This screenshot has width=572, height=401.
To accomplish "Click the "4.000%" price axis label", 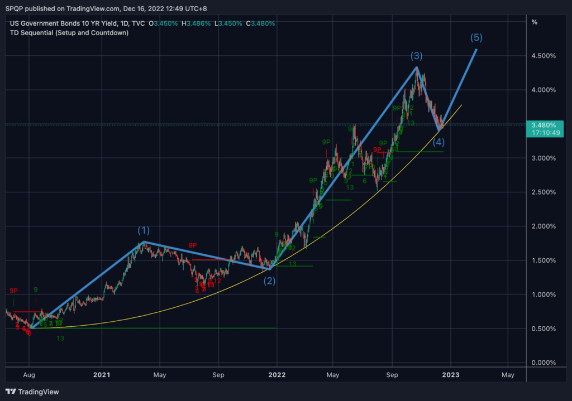I will (544, 90).
